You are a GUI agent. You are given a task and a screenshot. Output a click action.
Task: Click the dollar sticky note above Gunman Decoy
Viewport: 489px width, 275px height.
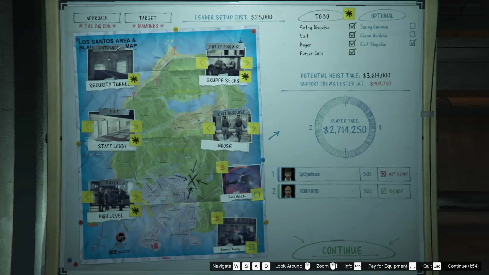[217, 218]
